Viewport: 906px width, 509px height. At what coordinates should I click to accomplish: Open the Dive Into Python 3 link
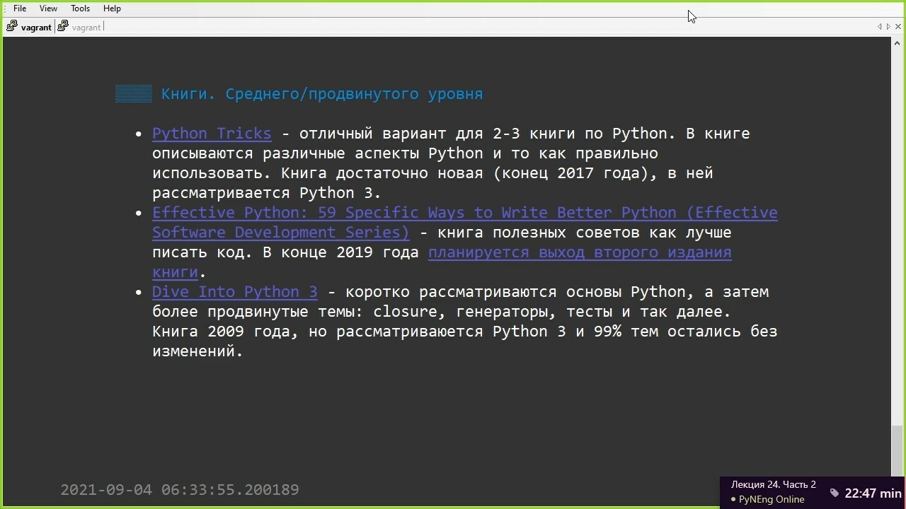point(235,292)
